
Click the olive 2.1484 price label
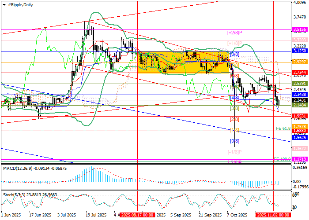coord(300,105)
